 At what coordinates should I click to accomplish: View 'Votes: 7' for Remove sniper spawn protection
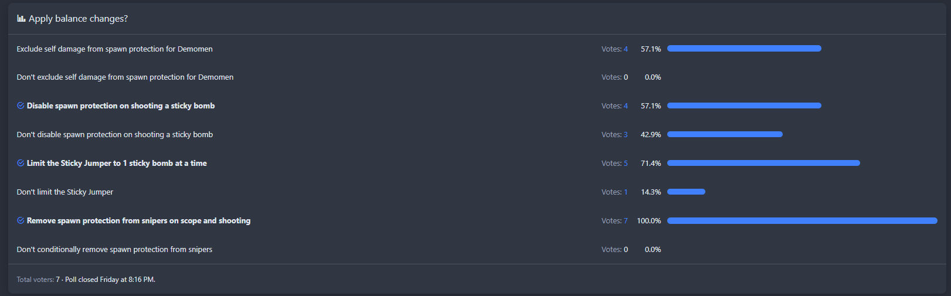[x=614, y=221]
